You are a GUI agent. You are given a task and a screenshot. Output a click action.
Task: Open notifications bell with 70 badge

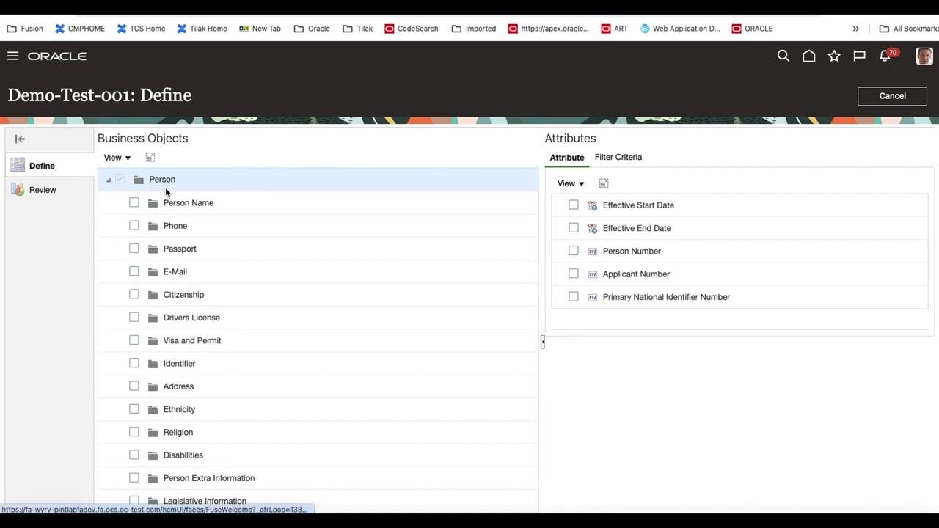pyautogui.click(x=887, y=56)
